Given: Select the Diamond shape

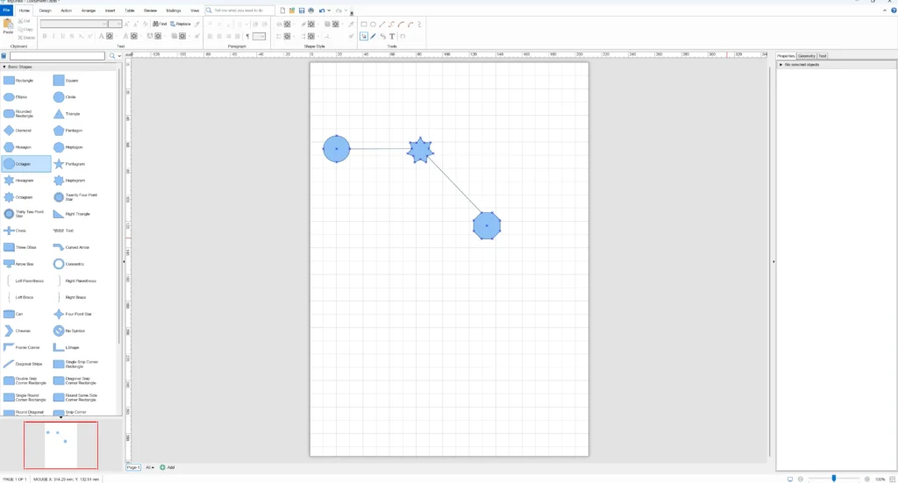Looking at the screenshot, I should click(x=18, y=131).
